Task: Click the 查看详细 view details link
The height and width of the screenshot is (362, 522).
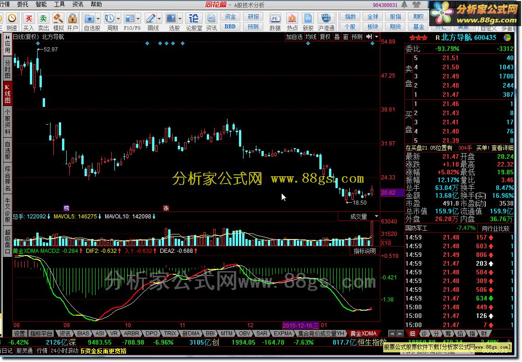Action: [502, 148]
